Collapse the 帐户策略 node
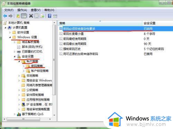This screenshot has height=129, width=173. click(19, 61)
